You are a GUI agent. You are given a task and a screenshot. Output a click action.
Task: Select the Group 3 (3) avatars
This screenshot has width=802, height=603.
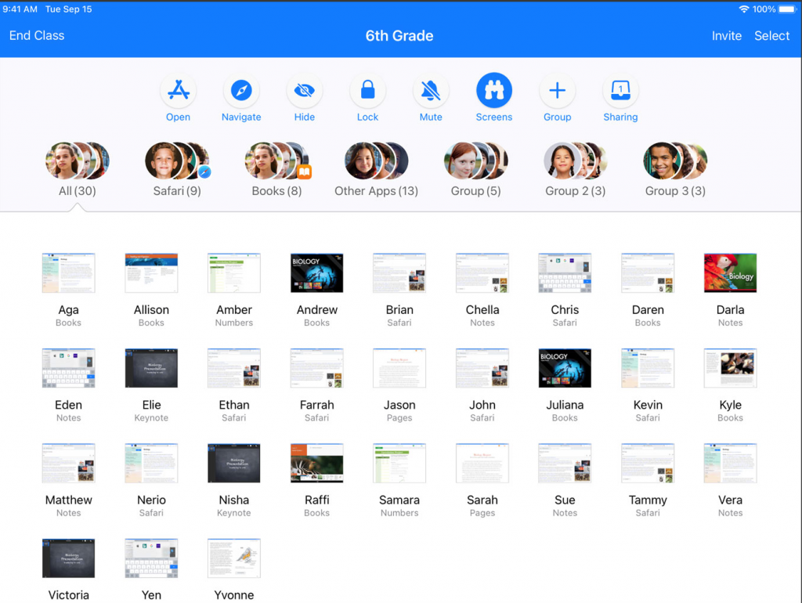(675, 161)
